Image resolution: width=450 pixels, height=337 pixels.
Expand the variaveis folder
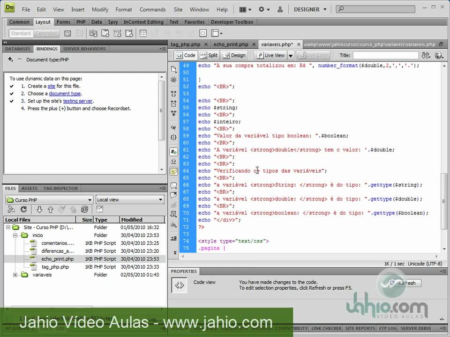click(15, 275)
